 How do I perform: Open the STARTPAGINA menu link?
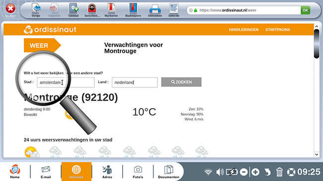(x=277, y=30)
